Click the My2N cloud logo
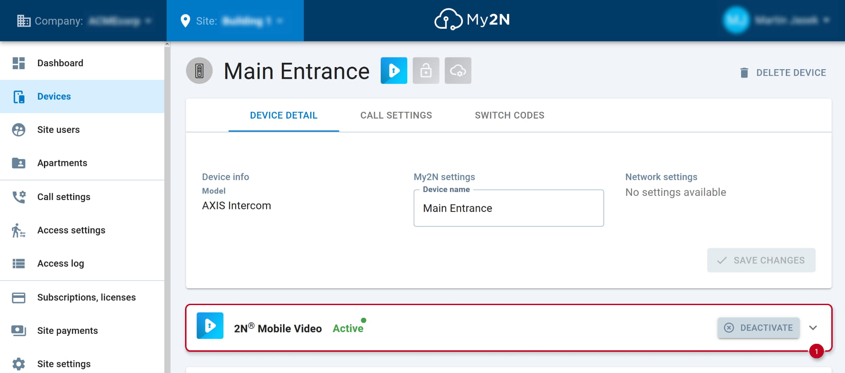This screenshot has width=845, height=373. coord(472,19)
